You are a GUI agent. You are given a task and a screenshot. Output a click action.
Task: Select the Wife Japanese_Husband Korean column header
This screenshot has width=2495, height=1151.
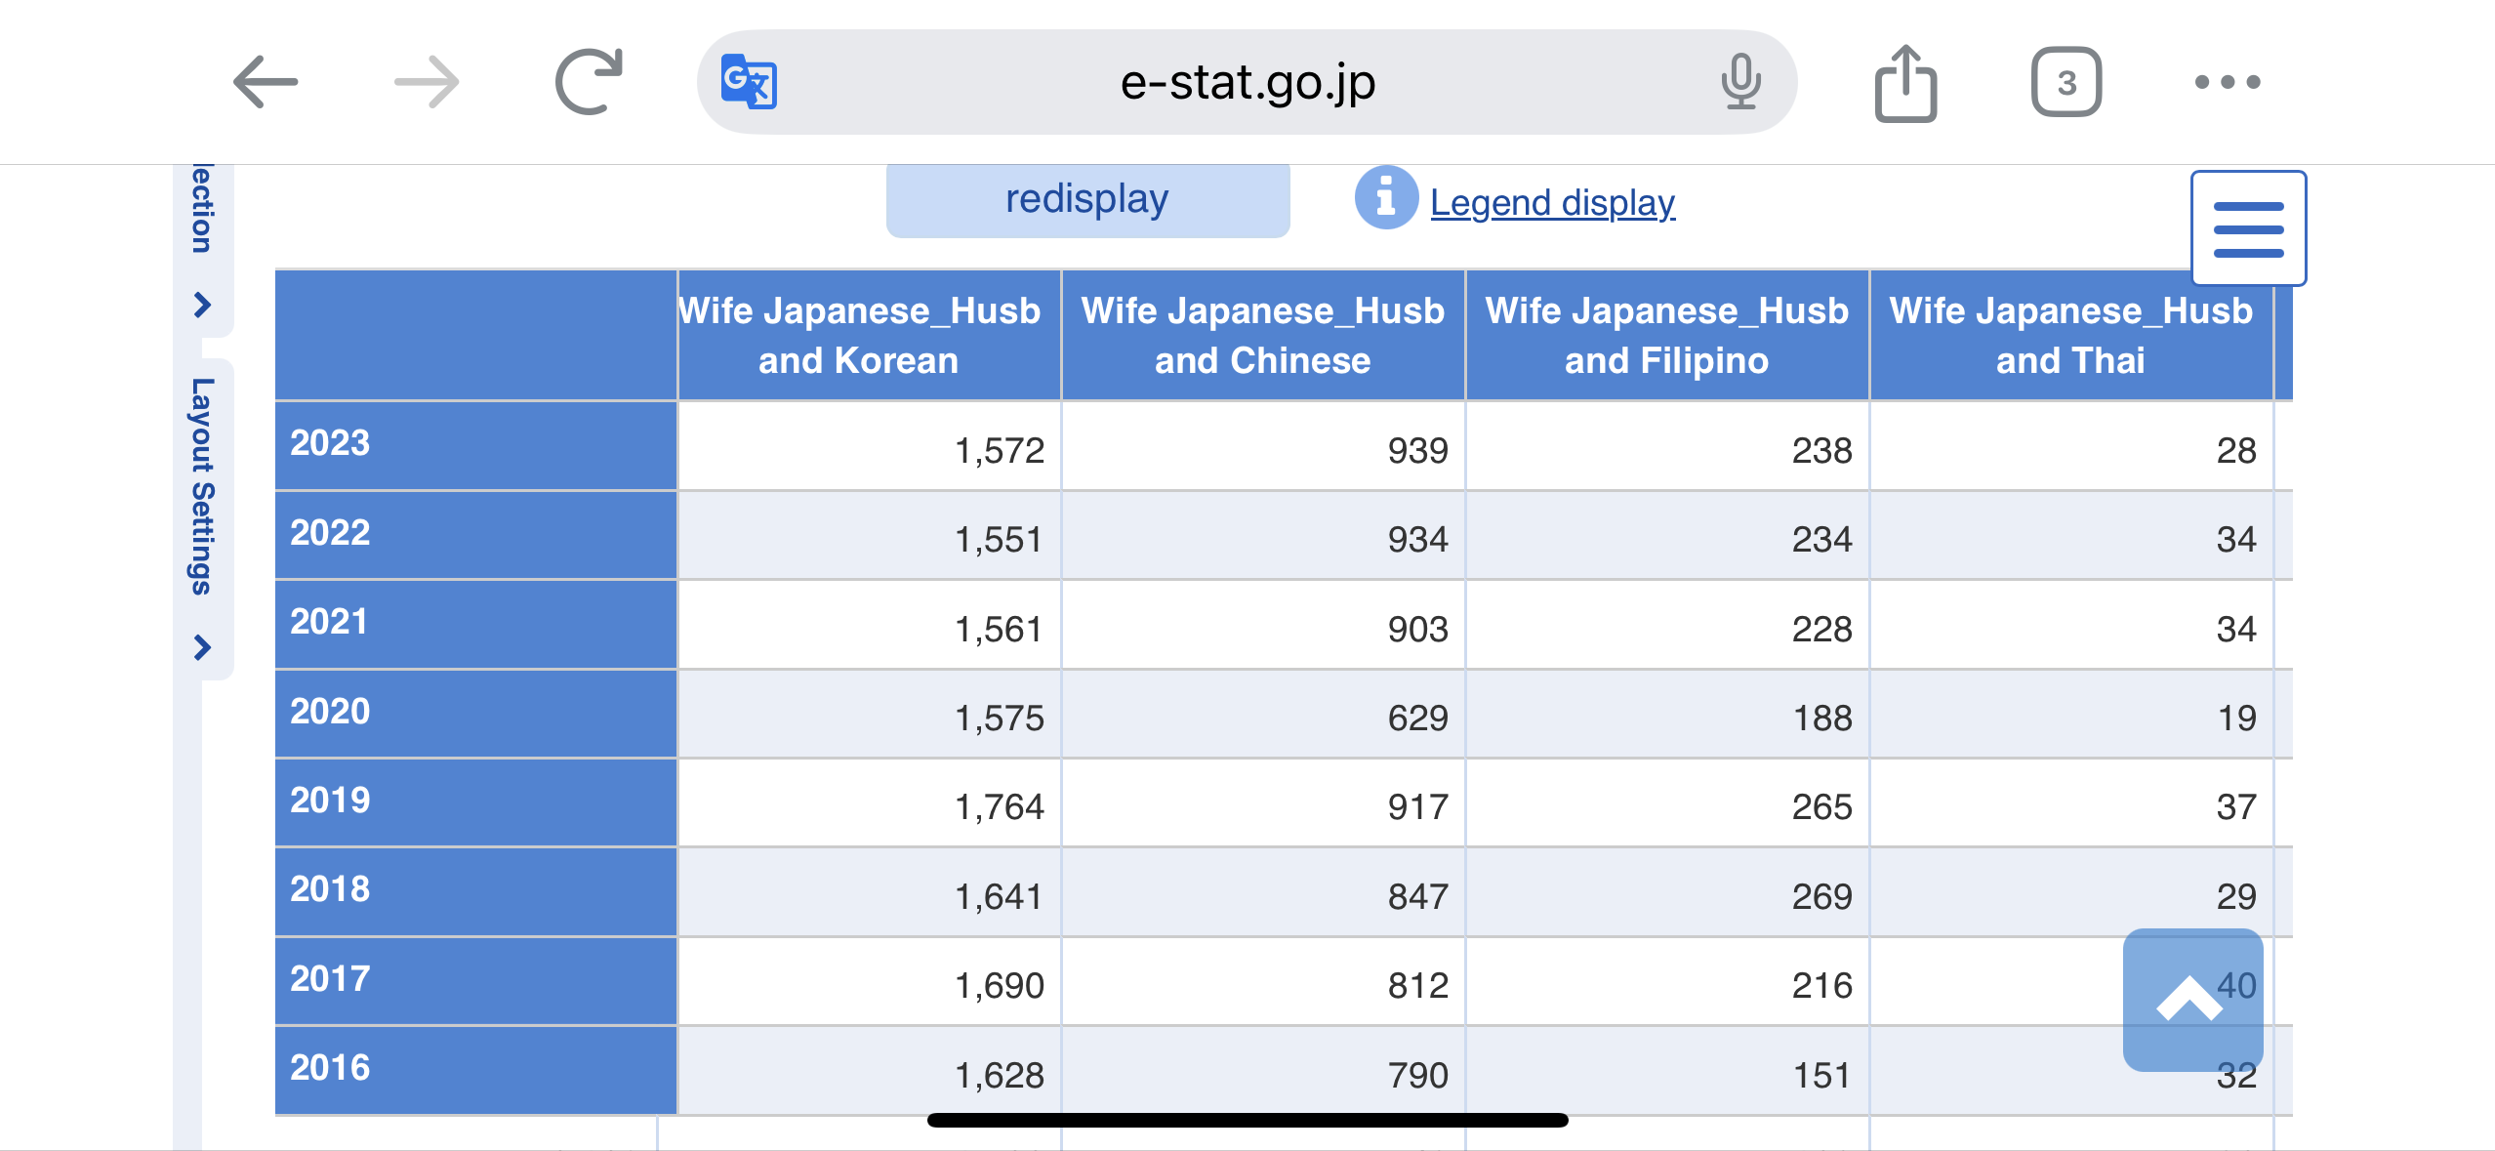point(869,335)
